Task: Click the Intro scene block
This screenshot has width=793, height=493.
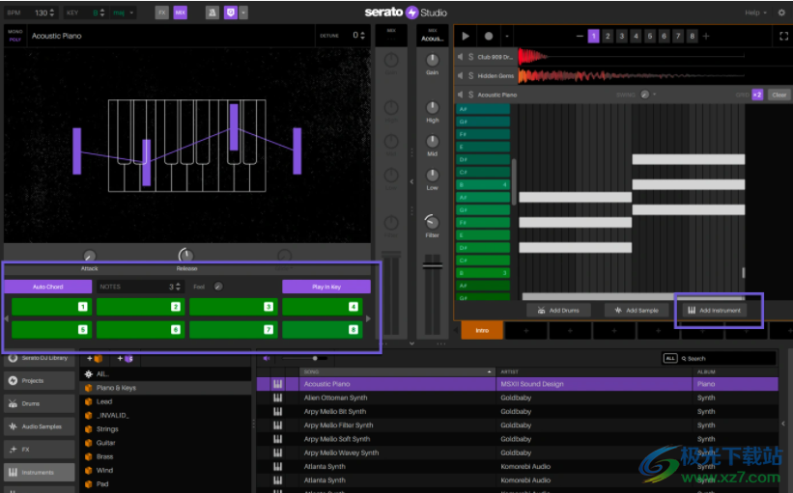Action: [482, 330]
